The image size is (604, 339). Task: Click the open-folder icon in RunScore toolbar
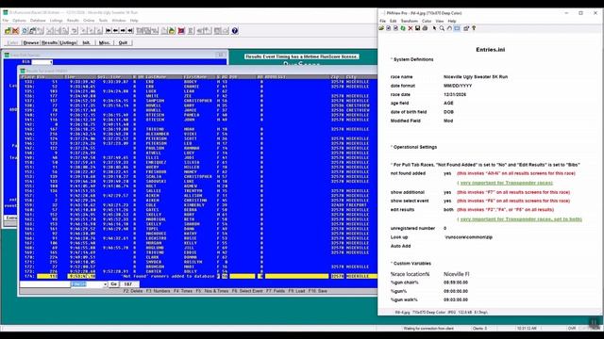[8, 31]
